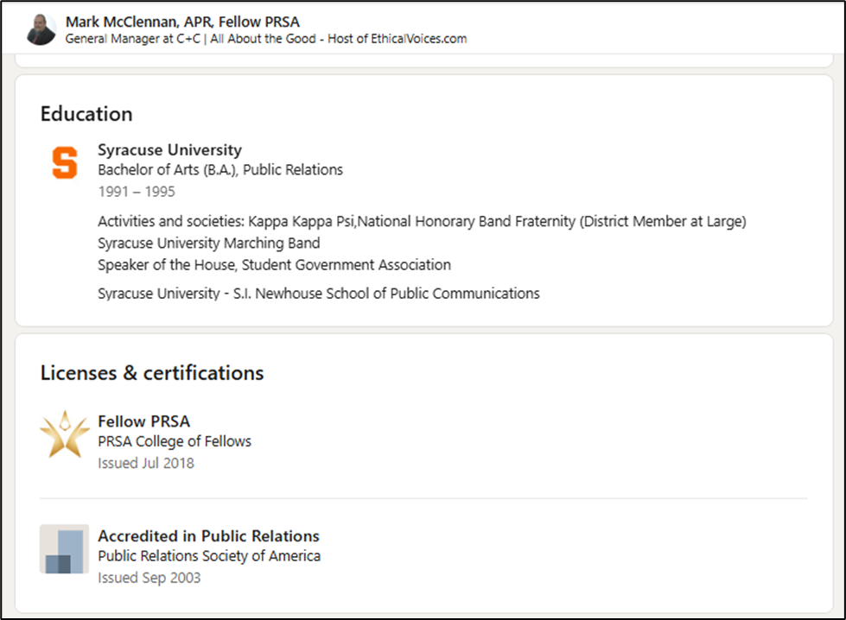Click the 1991 – 1995 date range
The width and height of the screenshot is (846, 620).
136,191
